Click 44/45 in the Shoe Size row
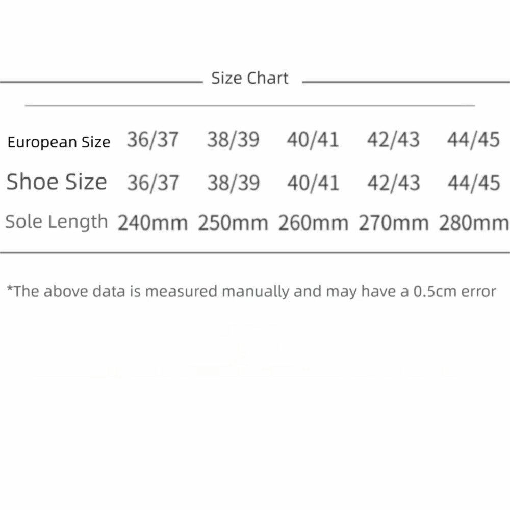Image resolution: width=510 pixels, height=510 pixels. coord(473,183)
